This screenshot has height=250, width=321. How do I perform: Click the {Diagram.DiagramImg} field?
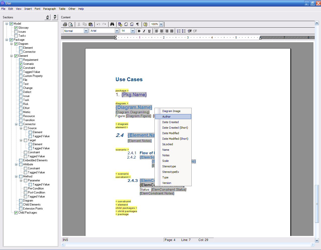pos(132,112)
